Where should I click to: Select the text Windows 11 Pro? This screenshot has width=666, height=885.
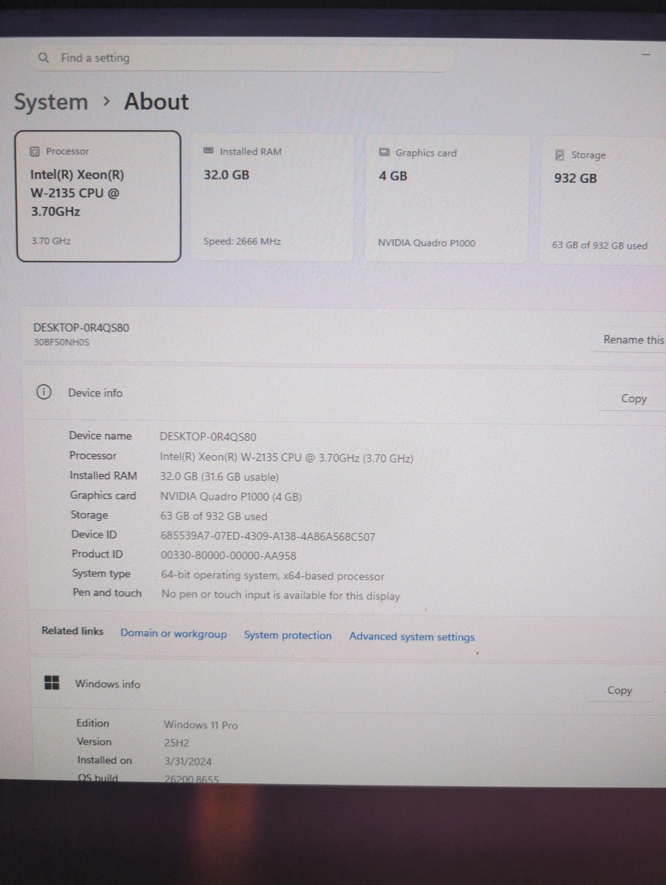200,725
